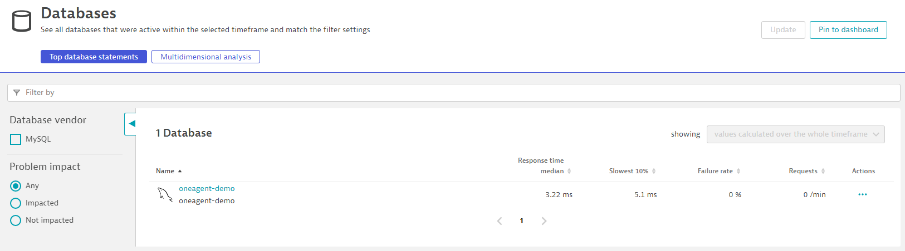Open the three-dot Actions menu for oneagent-demo

coord(863,194)
